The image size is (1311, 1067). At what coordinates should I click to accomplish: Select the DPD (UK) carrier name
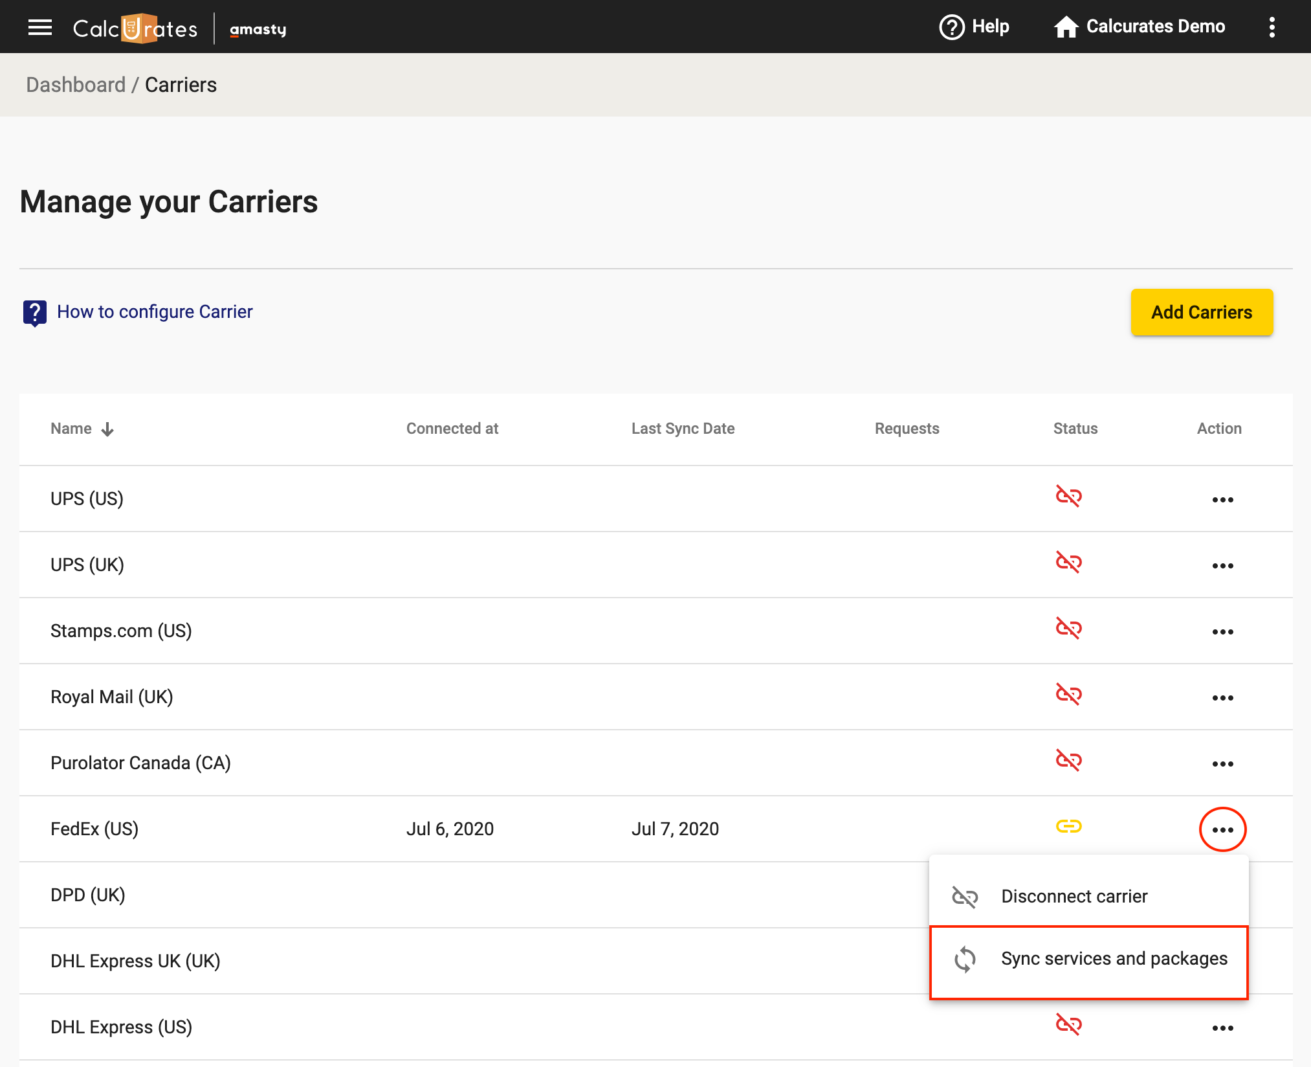pos(88,895)
